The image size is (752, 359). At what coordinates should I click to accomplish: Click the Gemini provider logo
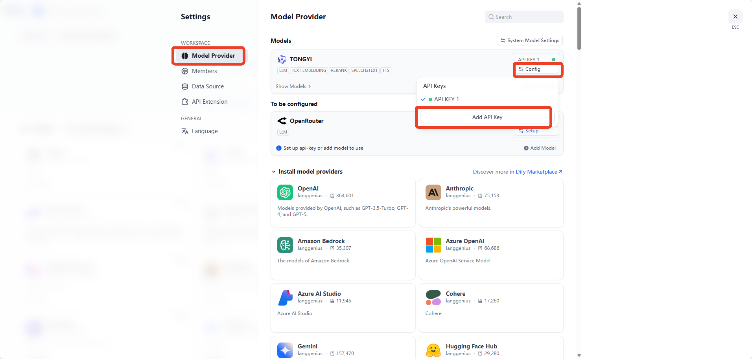[285, 350]
